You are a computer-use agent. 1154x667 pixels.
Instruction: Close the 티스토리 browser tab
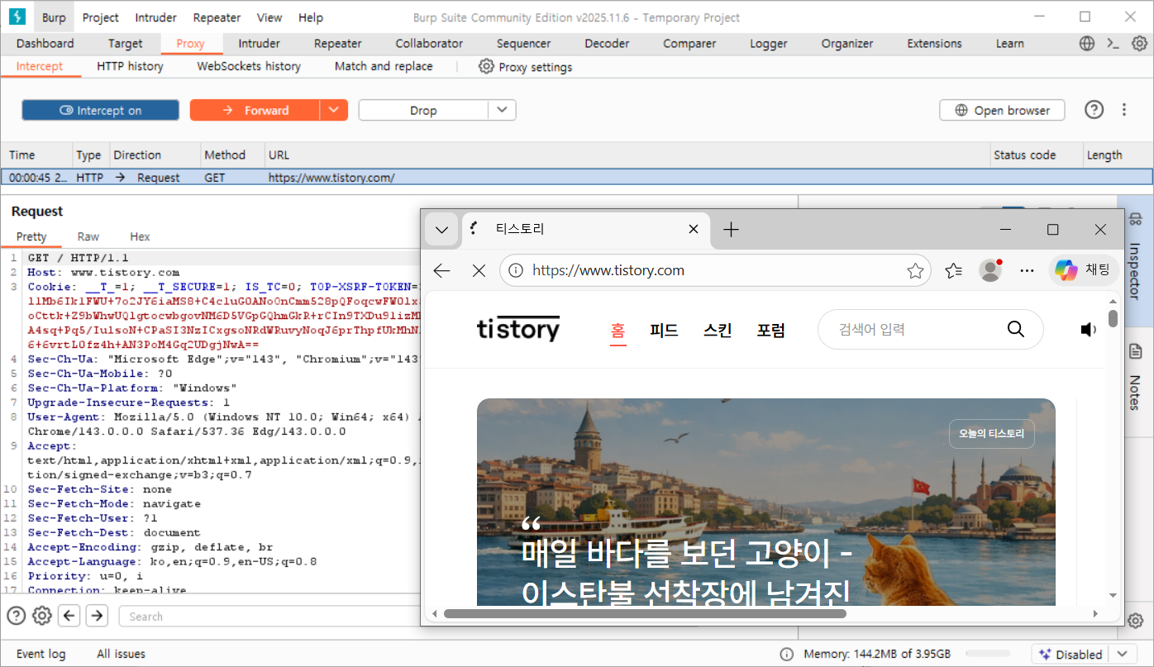coord(694,230)
